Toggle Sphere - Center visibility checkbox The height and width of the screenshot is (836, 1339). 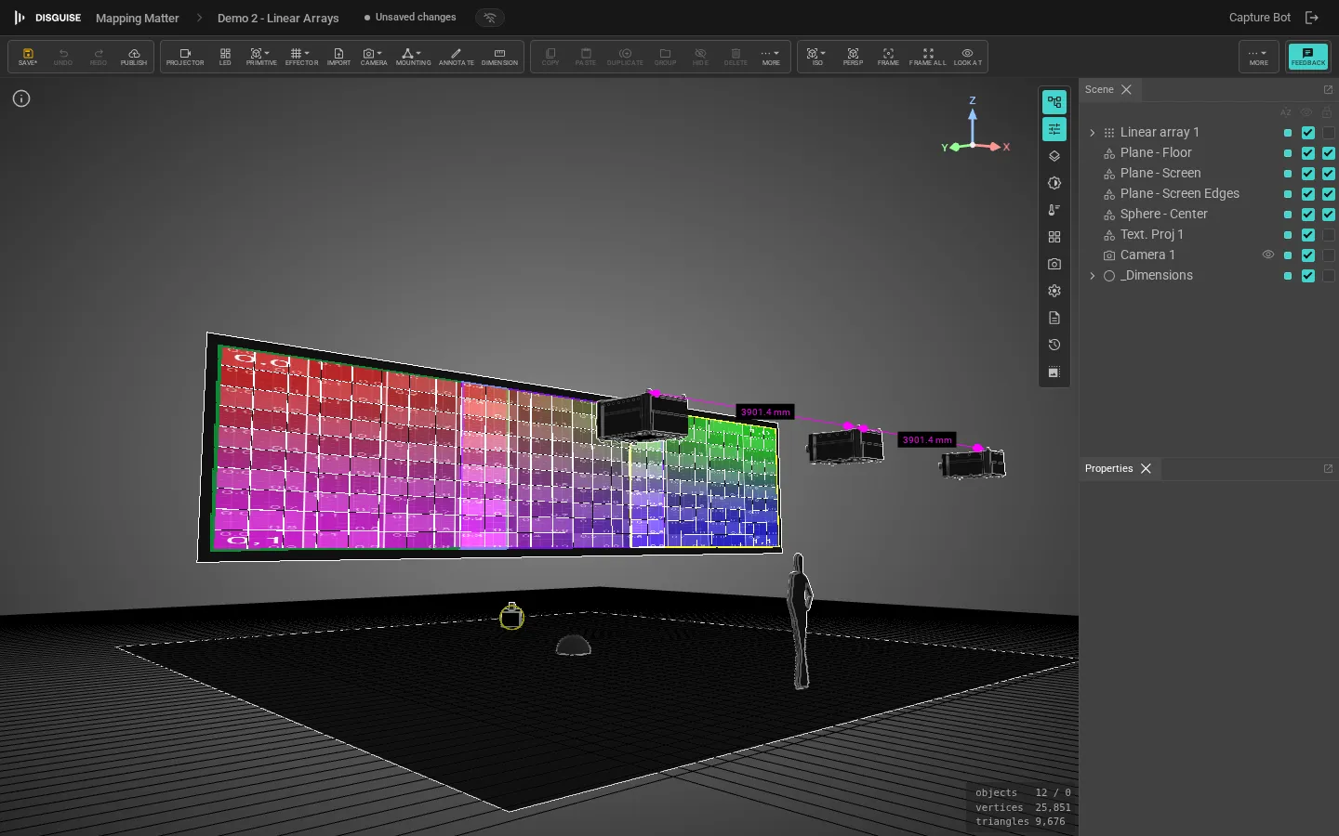[x=1308, y=215]
